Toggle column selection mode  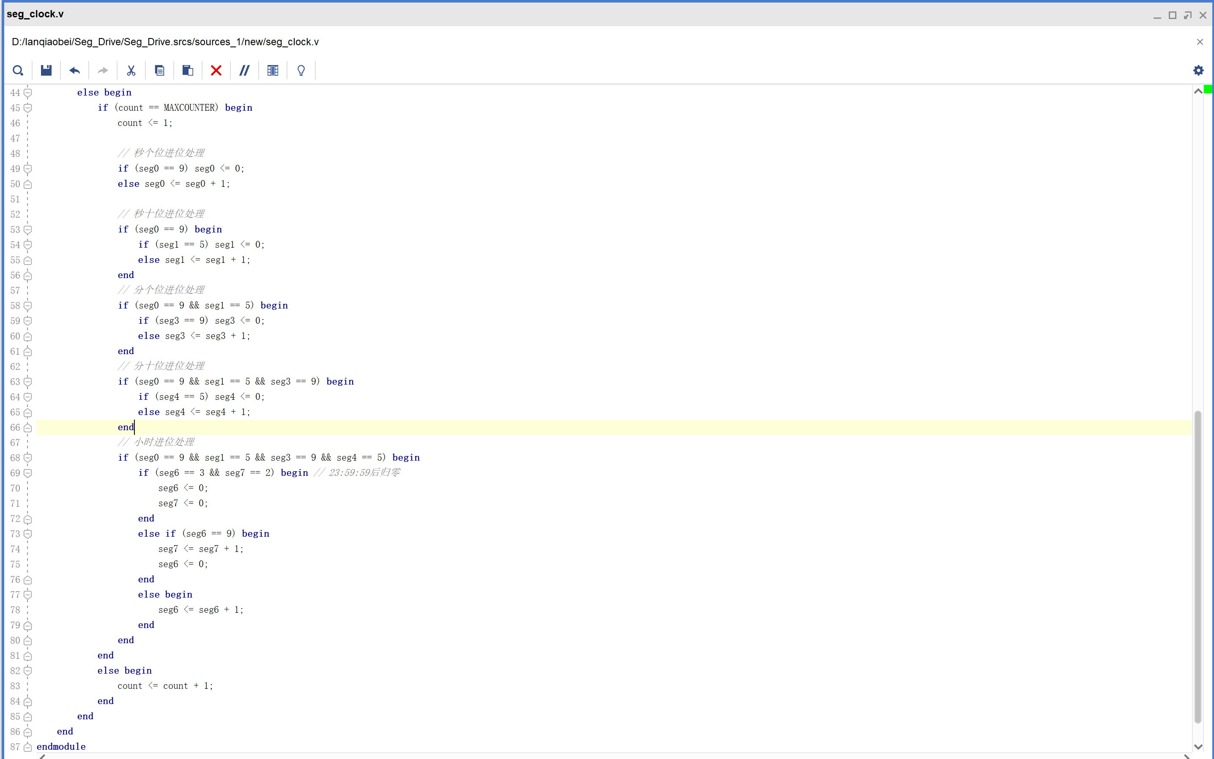(272, 70)
